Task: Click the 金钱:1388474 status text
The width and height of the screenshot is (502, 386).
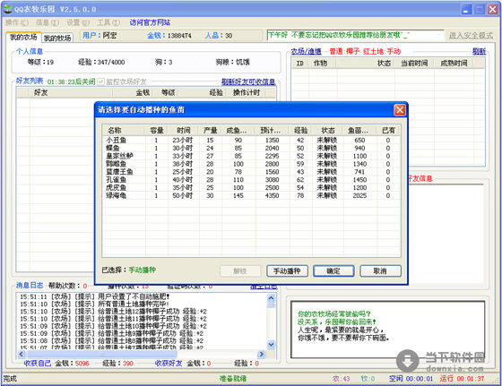Action: pos(169,36)
